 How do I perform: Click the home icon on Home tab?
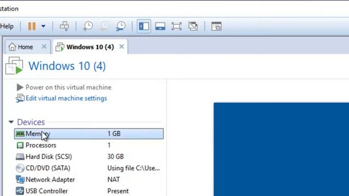coord(12,47)
